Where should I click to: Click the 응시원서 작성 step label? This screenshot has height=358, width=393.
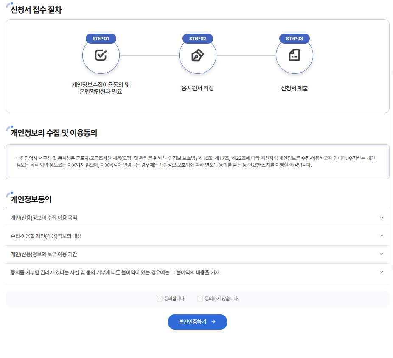(197, 88)
